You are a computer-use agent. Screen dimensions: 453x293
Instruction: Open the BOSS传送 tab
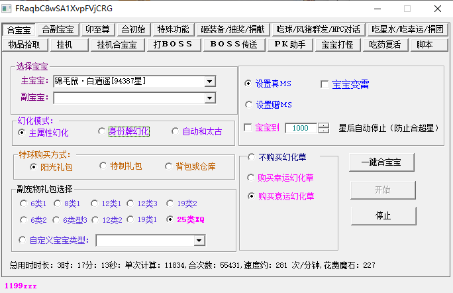point(233,44)
